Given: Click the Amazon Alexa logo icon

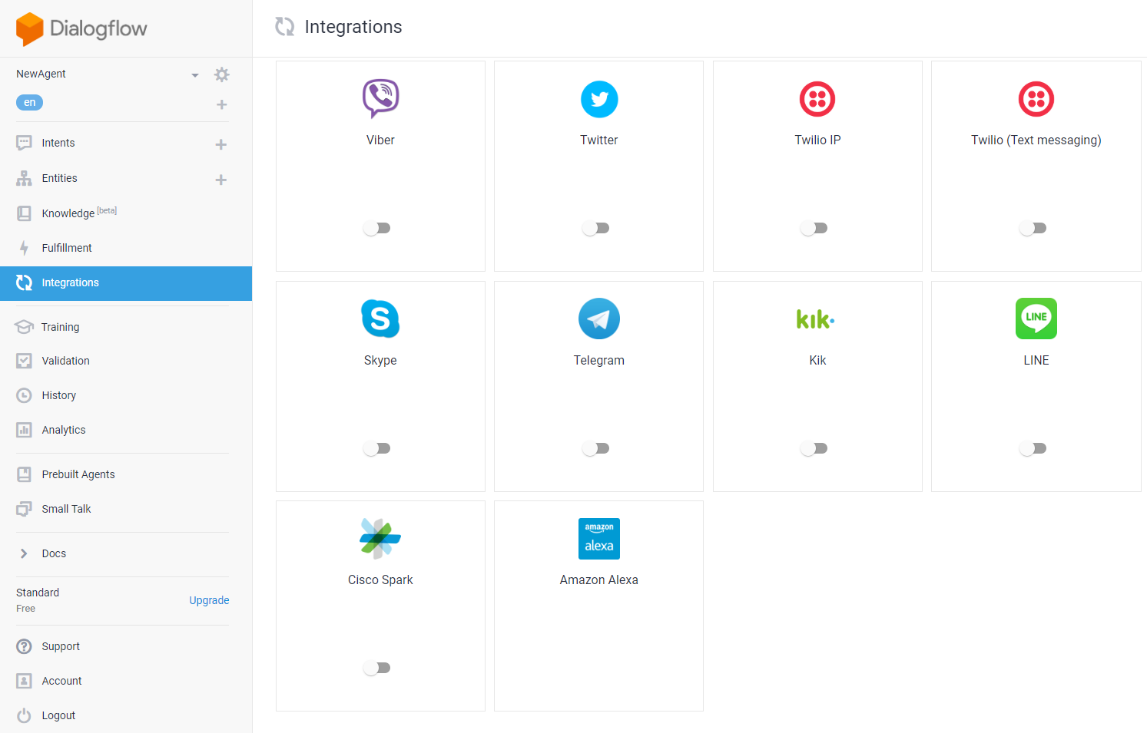Looking at the screenshot, I should [599, 539].
